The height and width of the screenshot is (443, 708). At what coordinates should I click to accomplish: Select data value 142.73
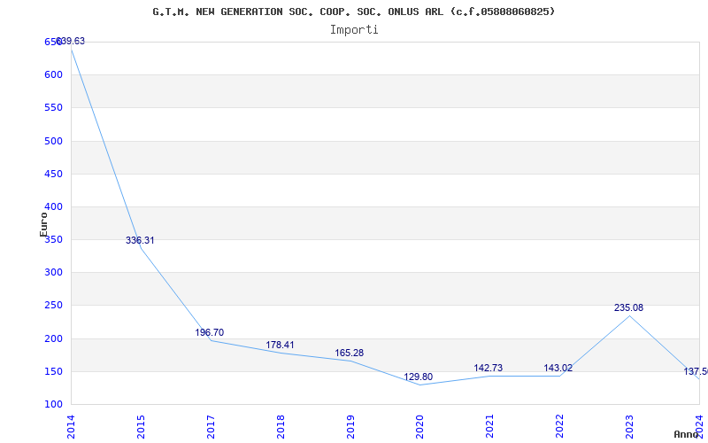tap(489, 368)
